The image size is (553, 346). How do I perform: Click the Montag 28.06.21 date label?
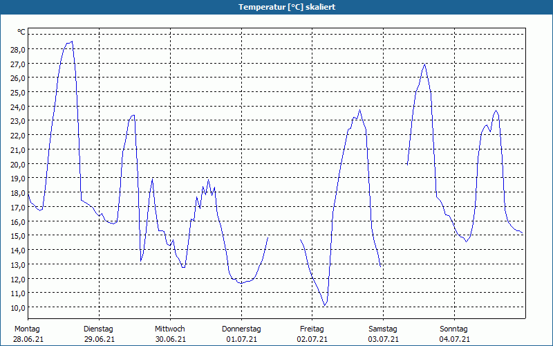point(28,334)
